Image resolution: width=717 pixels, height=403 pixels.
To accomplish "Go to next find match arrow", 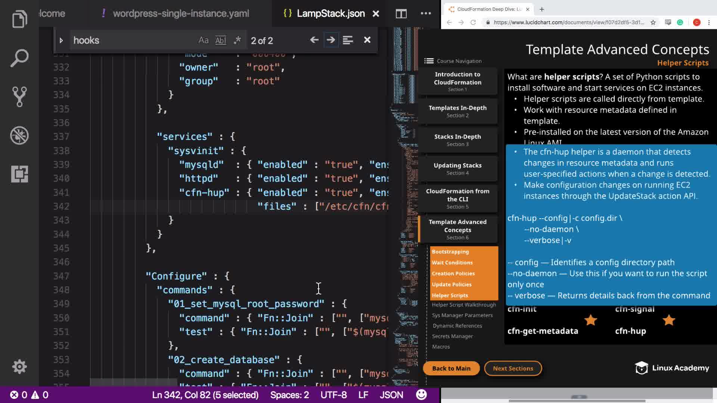I will [331, 40].
